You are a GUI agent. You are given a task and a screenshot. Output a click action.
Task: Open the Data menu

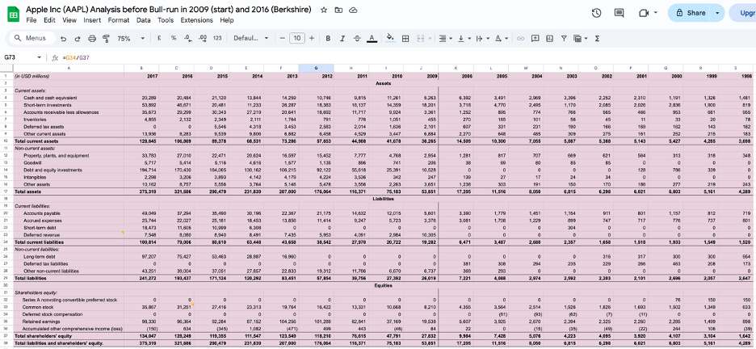(143, 20)
